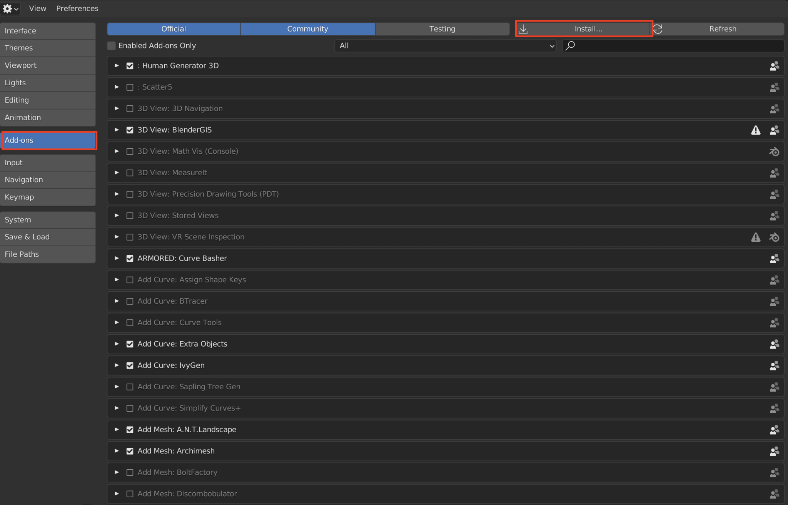
Task: Click the warning icon on BlenderGIS row
Action: [x=756, y=130]
